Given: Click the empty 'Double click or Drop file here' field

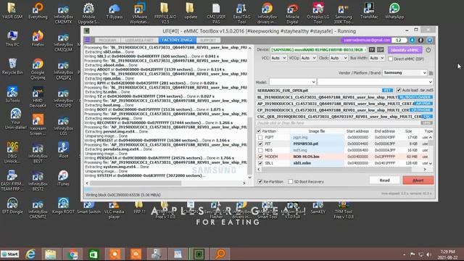Looking at the screenshot, I should point(338,123).
